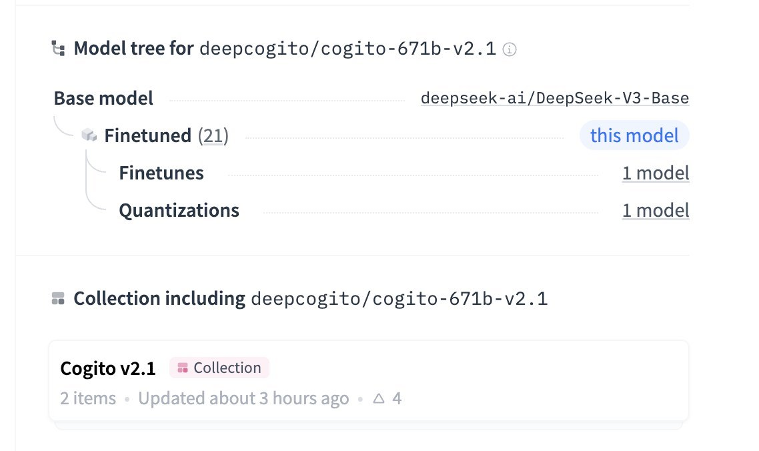Open the Quantizations '1 model' link
The image size is (759, 451).
click(655, 211)
